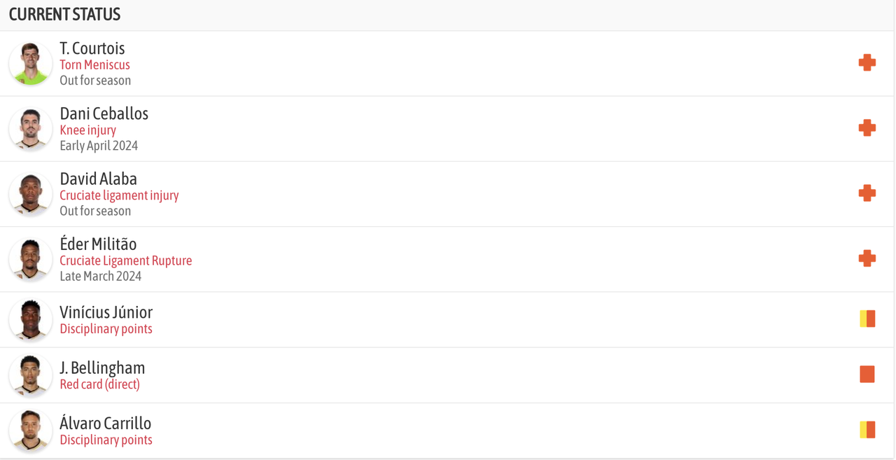Click Dani Ceballos's avatar picture
This screenshot has height=460, width=896.
(31, 129)
